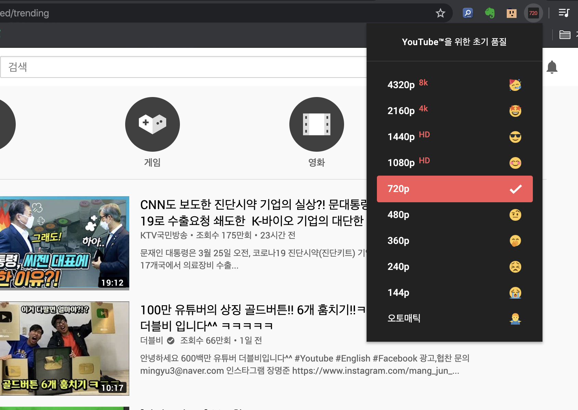Choose 1080p HD quality
The width and height of the screenshot is (578, 410).
(x=455, y=163)
